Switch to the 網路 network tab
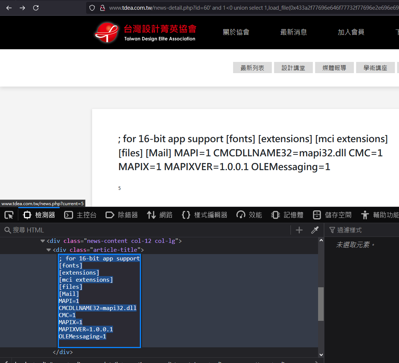Viewport: 399px width, 363px height. pos(160,215)
